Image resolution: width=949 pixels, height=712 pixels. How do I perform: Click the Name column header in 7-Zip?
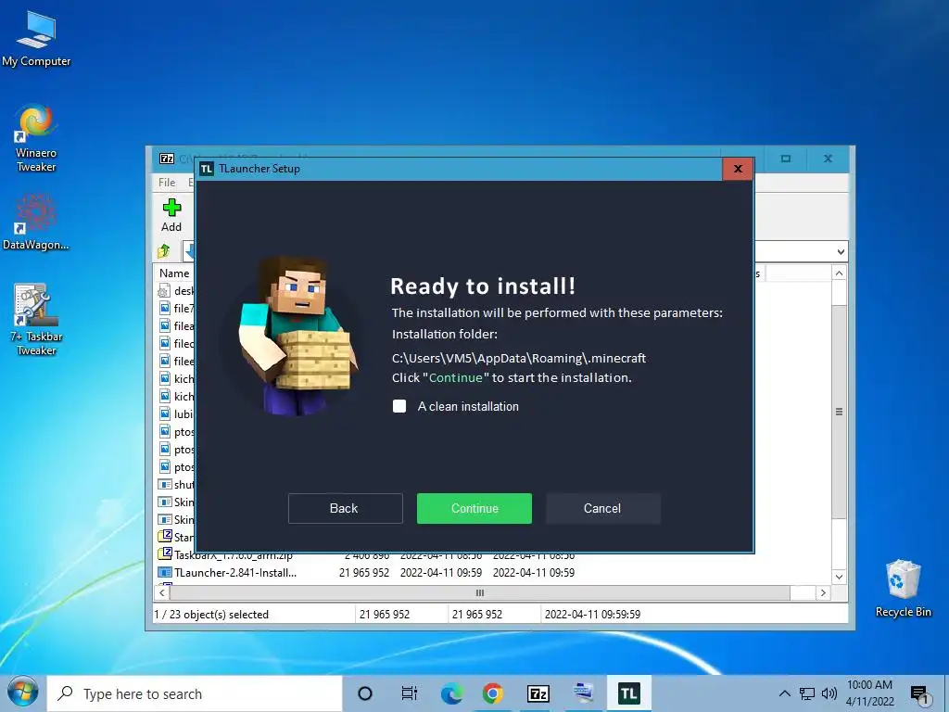pyautogui.click(x=174, y=273)
